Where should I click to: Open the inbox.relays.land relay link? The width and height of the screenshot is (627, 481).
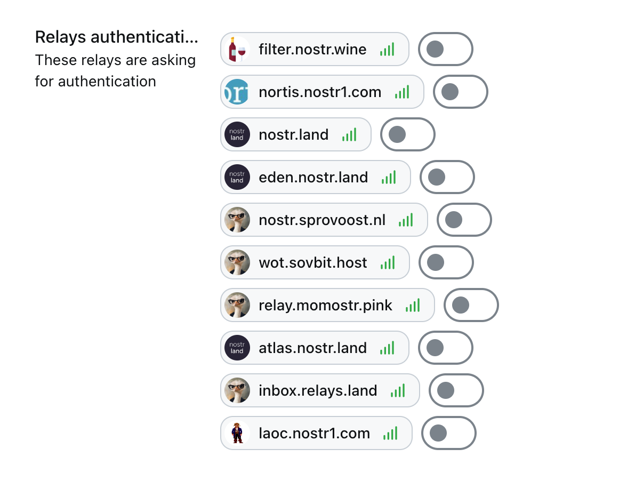tap(318, 390)
